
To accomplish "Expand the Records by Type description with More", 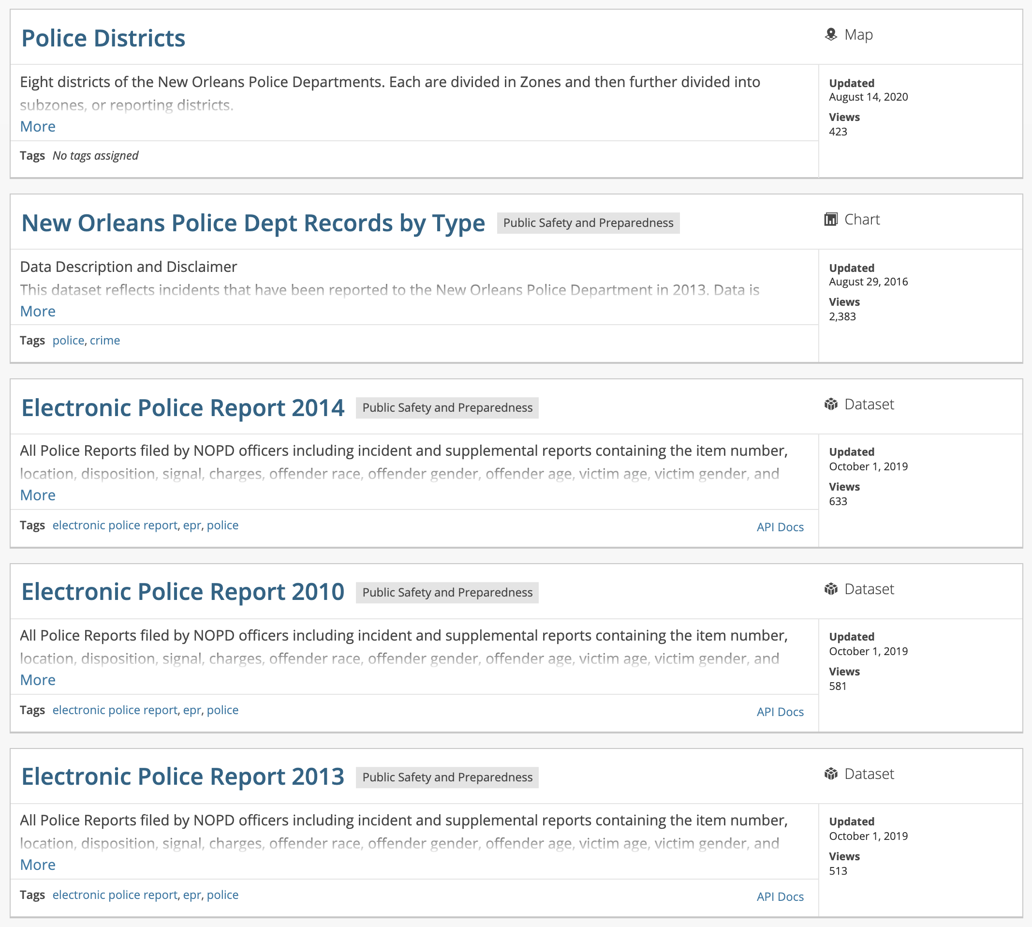I will click(38, 311).
